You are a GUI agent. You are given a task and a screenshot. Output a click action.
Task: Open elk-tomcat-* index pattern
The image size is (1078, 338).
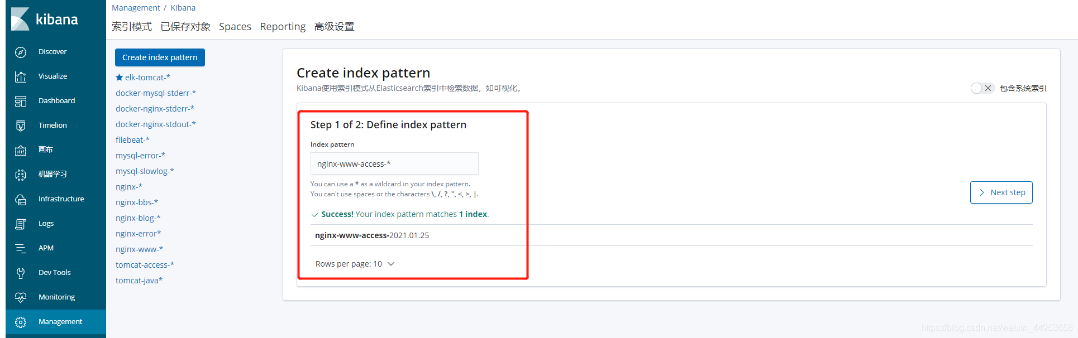pos(147,78)
